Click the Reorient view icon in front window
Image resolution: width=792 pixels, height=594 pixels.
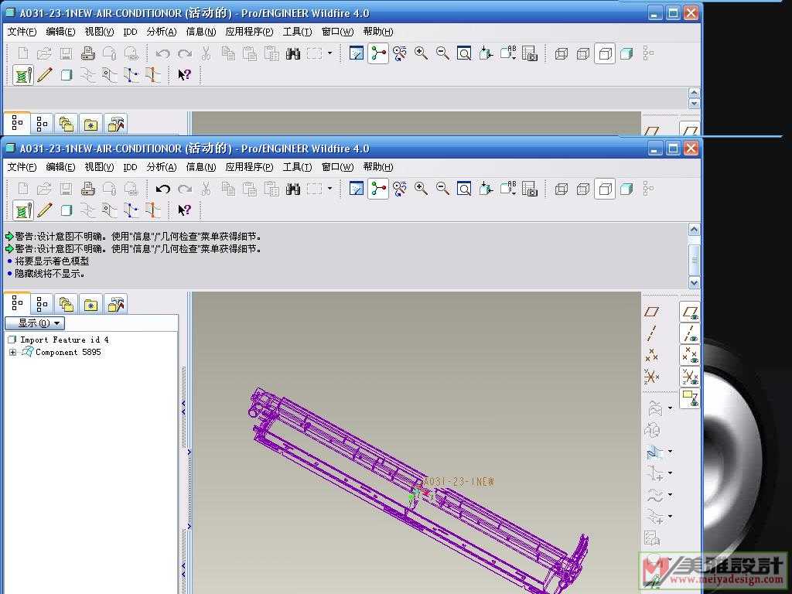tap(486, 189)
